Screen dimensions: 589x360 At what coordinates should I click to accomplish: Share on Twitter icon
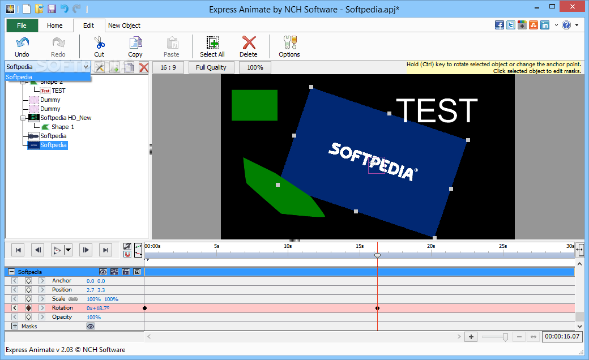(x=510, y=25)
